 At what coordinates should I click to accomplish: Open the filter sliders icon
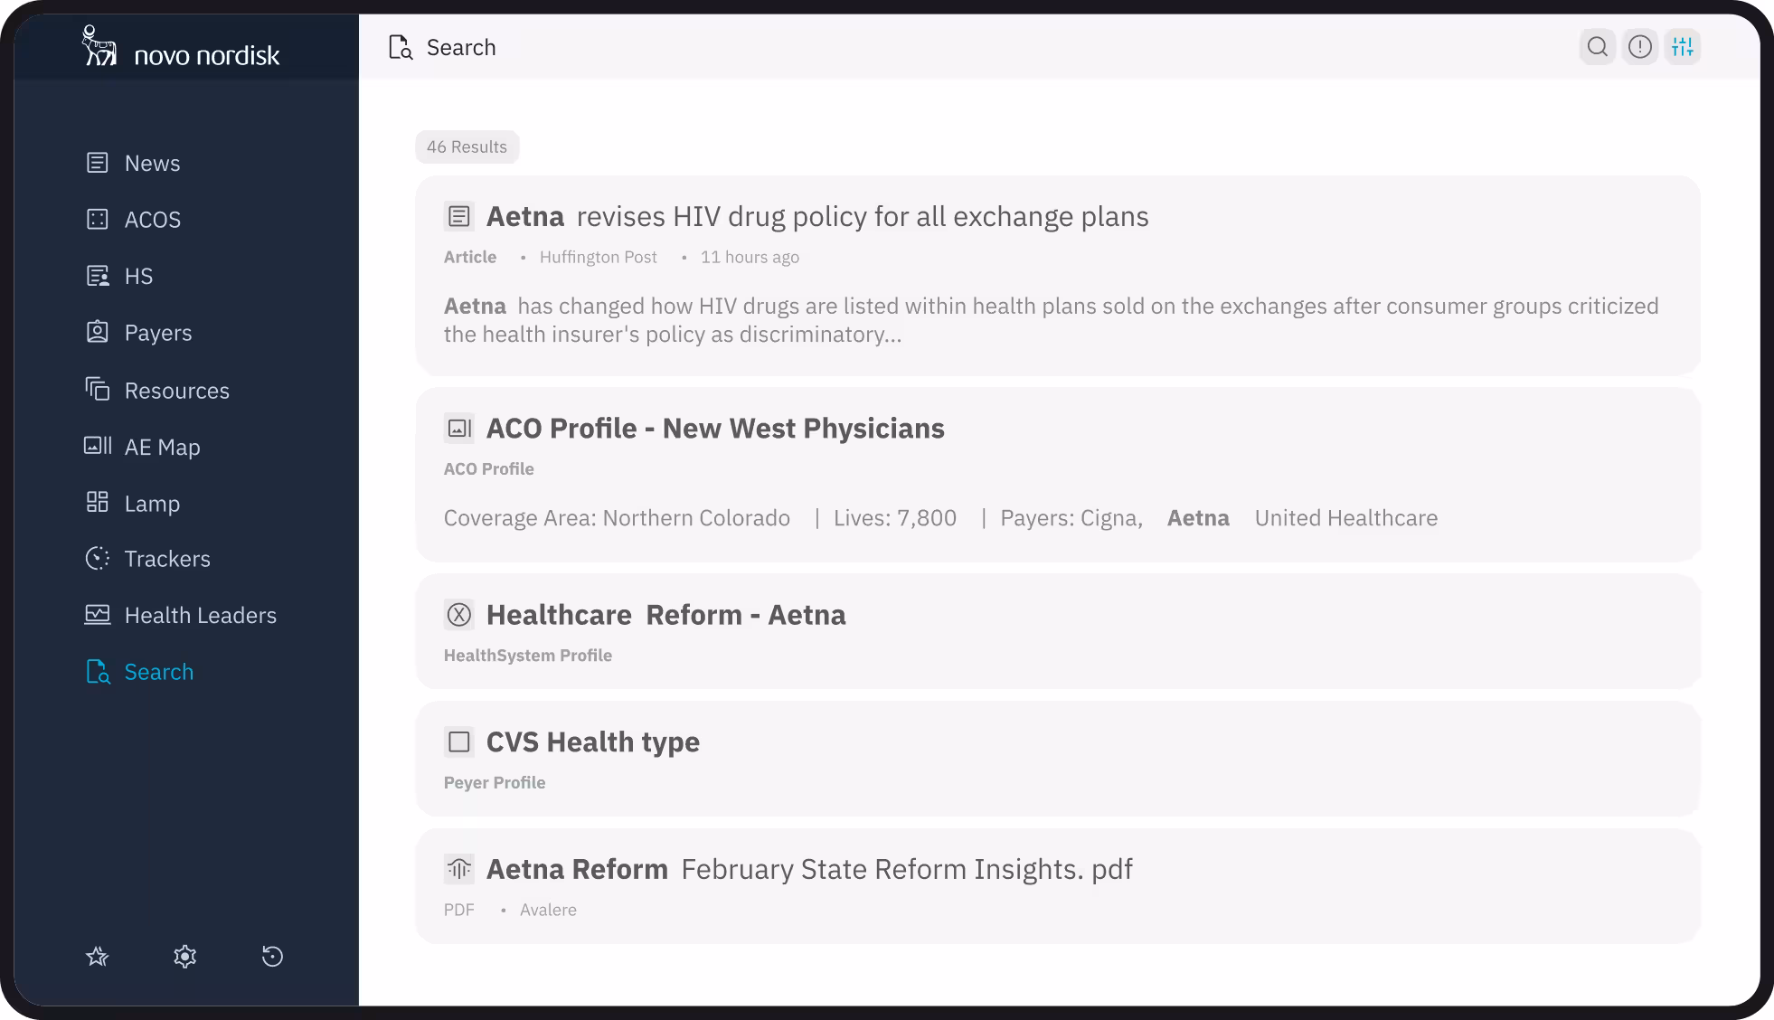point(1683,47)
